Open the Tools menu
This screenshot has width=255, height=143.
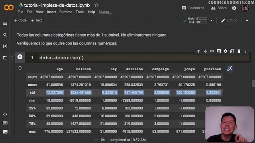80,12
